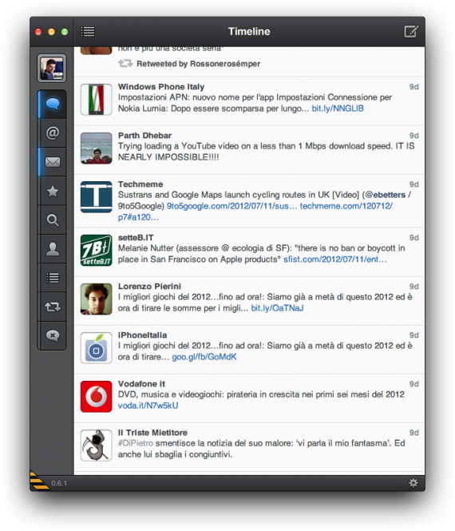Open the Lists tab in sidebar
455x531 pixels.
pyautogui.click(x=53, y=278)
